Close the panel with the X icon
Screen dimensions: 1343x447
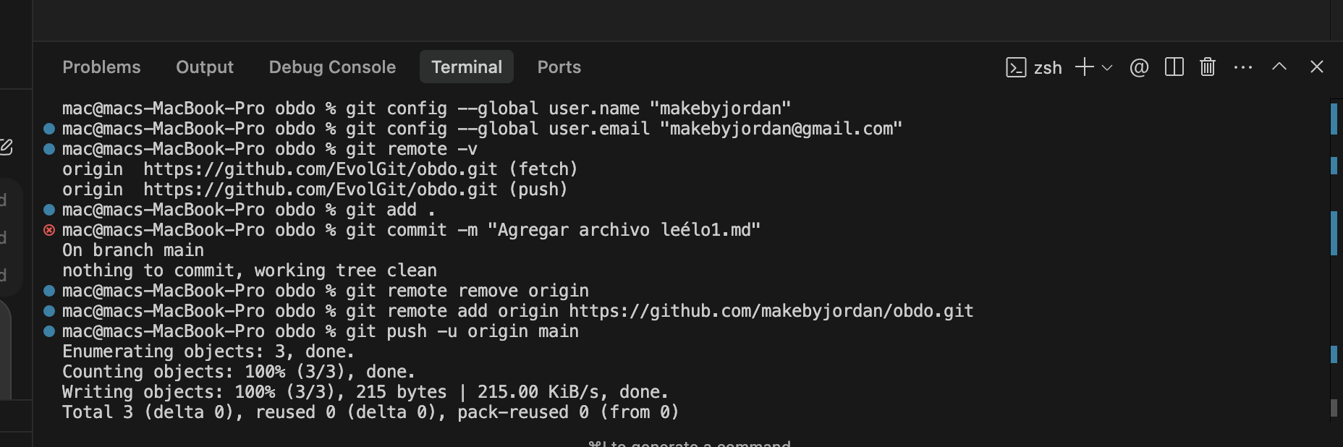click(x=1317, y=67)
